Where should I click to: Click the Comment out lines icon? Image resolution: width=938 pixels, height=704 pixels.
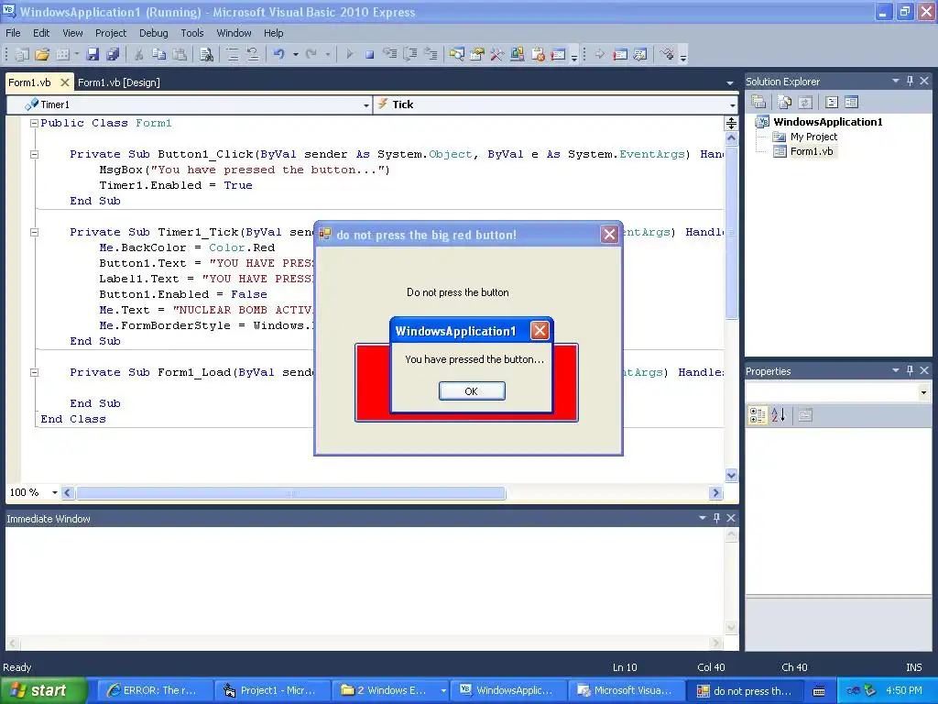(233, 54)
